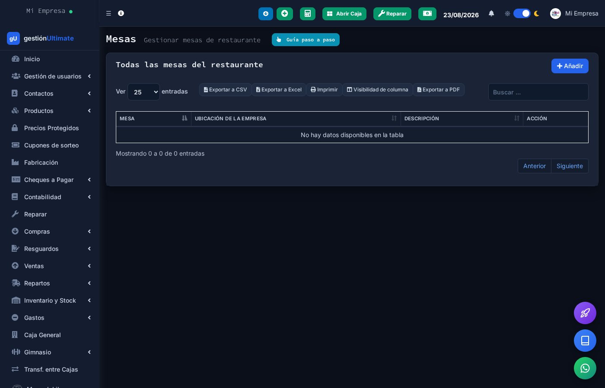
Task: Click Abrir Caja button
Action: click(x=344, y=14)
